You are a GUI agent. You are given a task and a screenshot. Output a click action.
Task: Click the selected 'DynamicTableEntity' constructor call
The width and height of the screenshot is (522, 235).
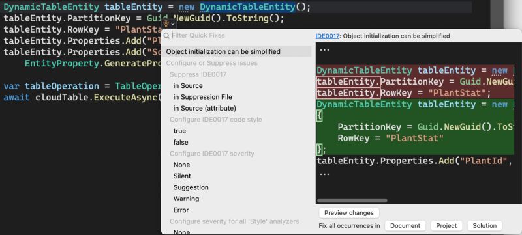pos(248,7)
